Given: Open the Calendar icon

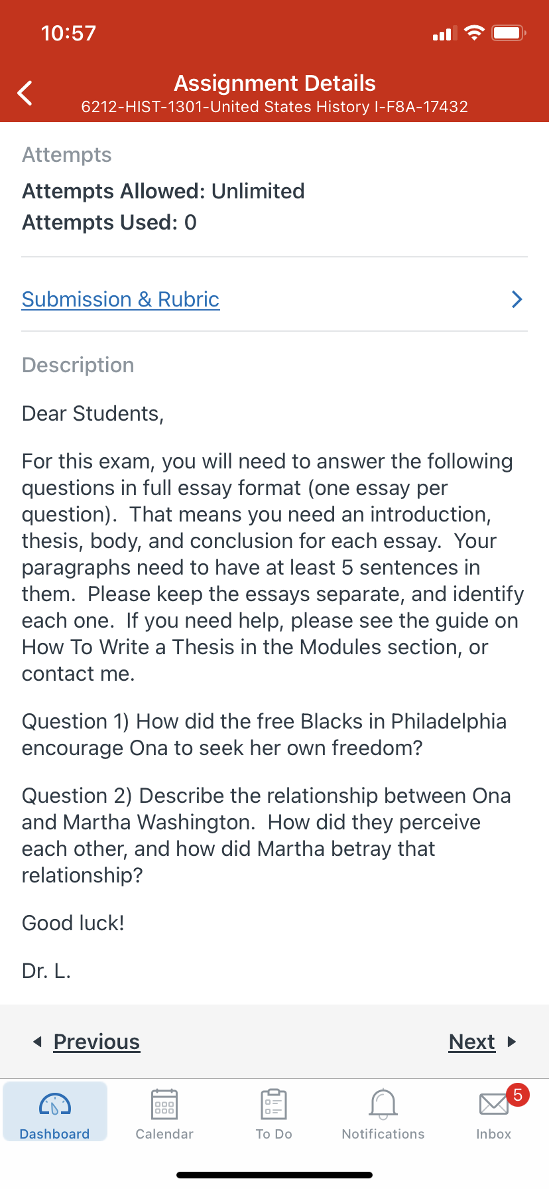Looking at the screenshot, I should pos(164,1105).
